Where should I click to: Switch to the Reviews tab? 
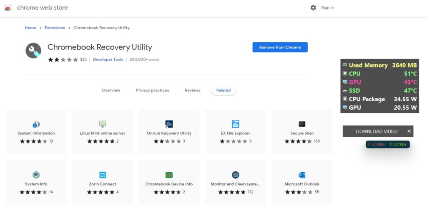[x=193, y=90]
